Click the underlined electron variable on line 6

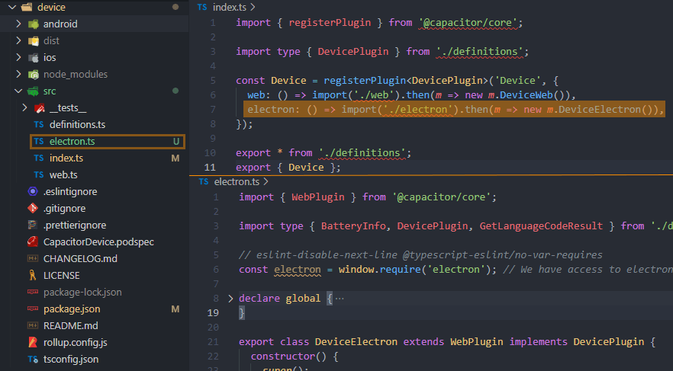pyautogui.click(x=298, y=269)
